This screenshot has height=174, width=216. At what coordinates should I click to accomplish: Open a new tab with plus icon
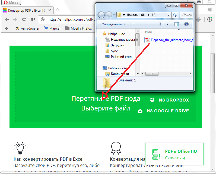[x=58, y=10]
